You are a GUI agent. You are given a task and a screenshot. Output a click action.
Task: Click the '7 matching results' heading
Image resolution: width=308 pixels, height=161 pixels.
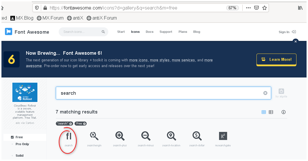pos(77,112)
